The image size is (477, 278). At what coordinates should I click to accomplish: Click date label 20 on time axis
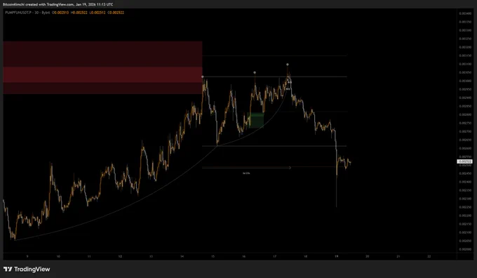coord(367,256)
